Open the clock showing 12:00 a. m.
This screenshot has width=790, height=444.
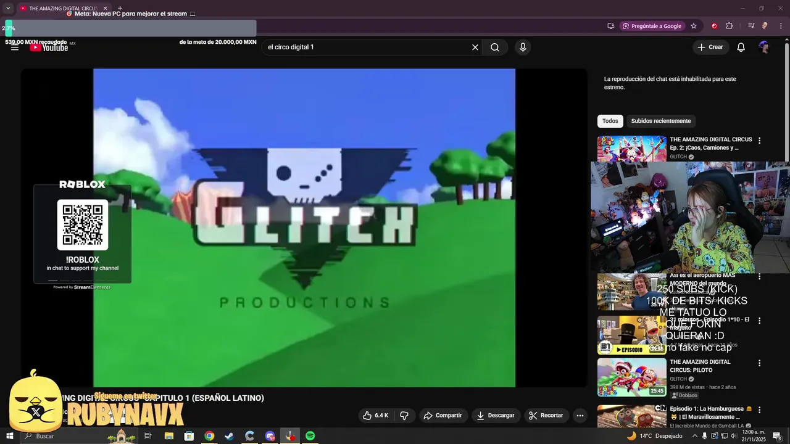coord(754,436)
